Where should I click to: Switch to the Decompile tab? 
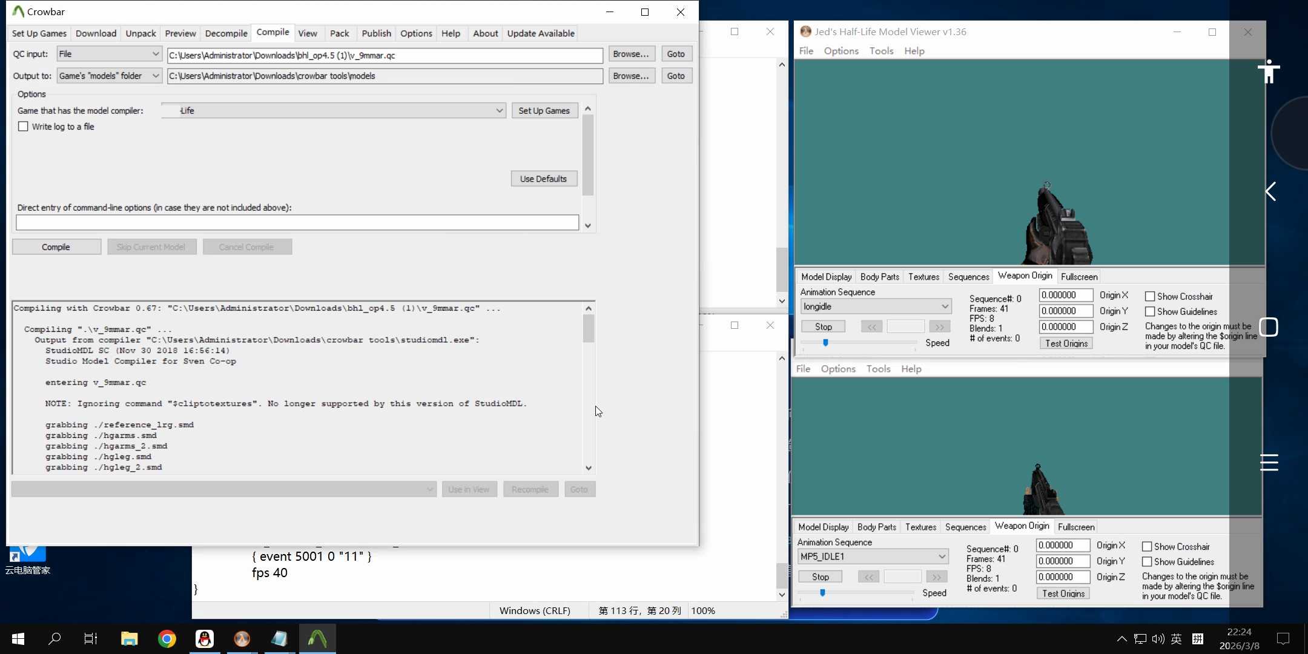point(226,33)
